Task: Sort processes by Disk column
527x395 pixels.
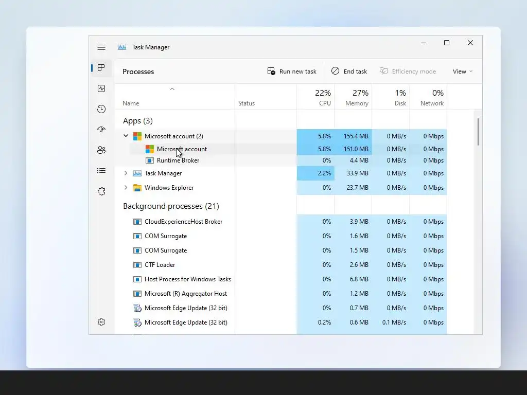Action: [391, 97]
